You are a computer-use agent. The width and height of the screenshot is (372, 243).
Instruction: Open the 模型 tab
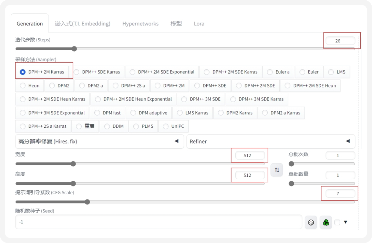[x=176, y=24]
